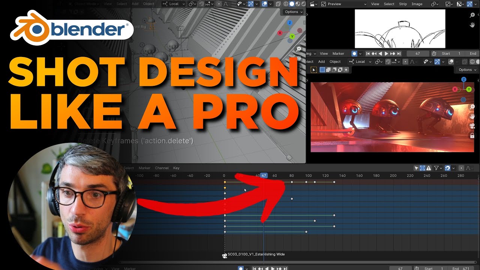This screenshot has height=270, width=480.
Task: Open the Marker menu in the timeline header
Action: click(338, 54)
